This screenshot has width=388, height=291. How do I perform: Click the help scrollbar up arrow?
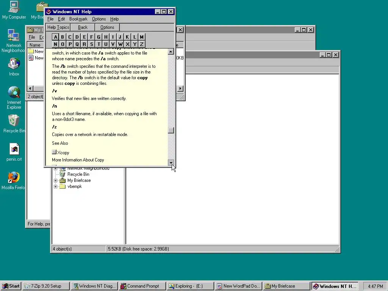[x=171, y=52]
